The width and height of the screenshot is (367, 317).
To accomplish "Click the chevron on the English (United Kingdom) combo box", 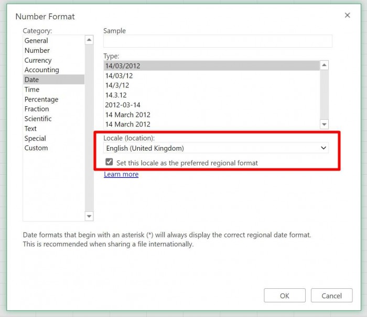I will pos(323,148).
